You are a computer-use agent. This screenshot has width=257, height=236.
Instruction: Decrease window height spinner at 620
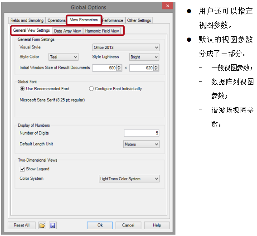click(x=156, y=69)
